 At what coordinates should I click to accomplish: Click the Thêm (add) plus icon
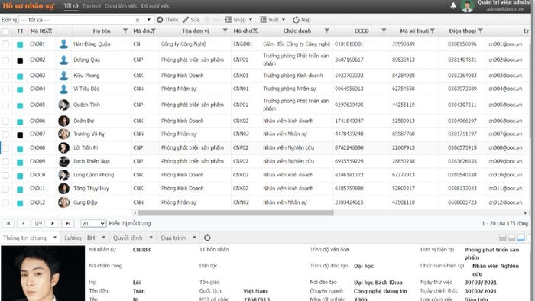tap(160, 20)
